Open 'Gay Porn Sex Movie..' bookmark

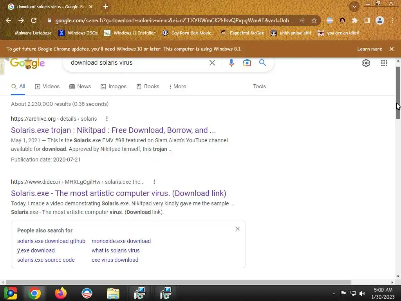pyautogui.click(x=188, y=33)
